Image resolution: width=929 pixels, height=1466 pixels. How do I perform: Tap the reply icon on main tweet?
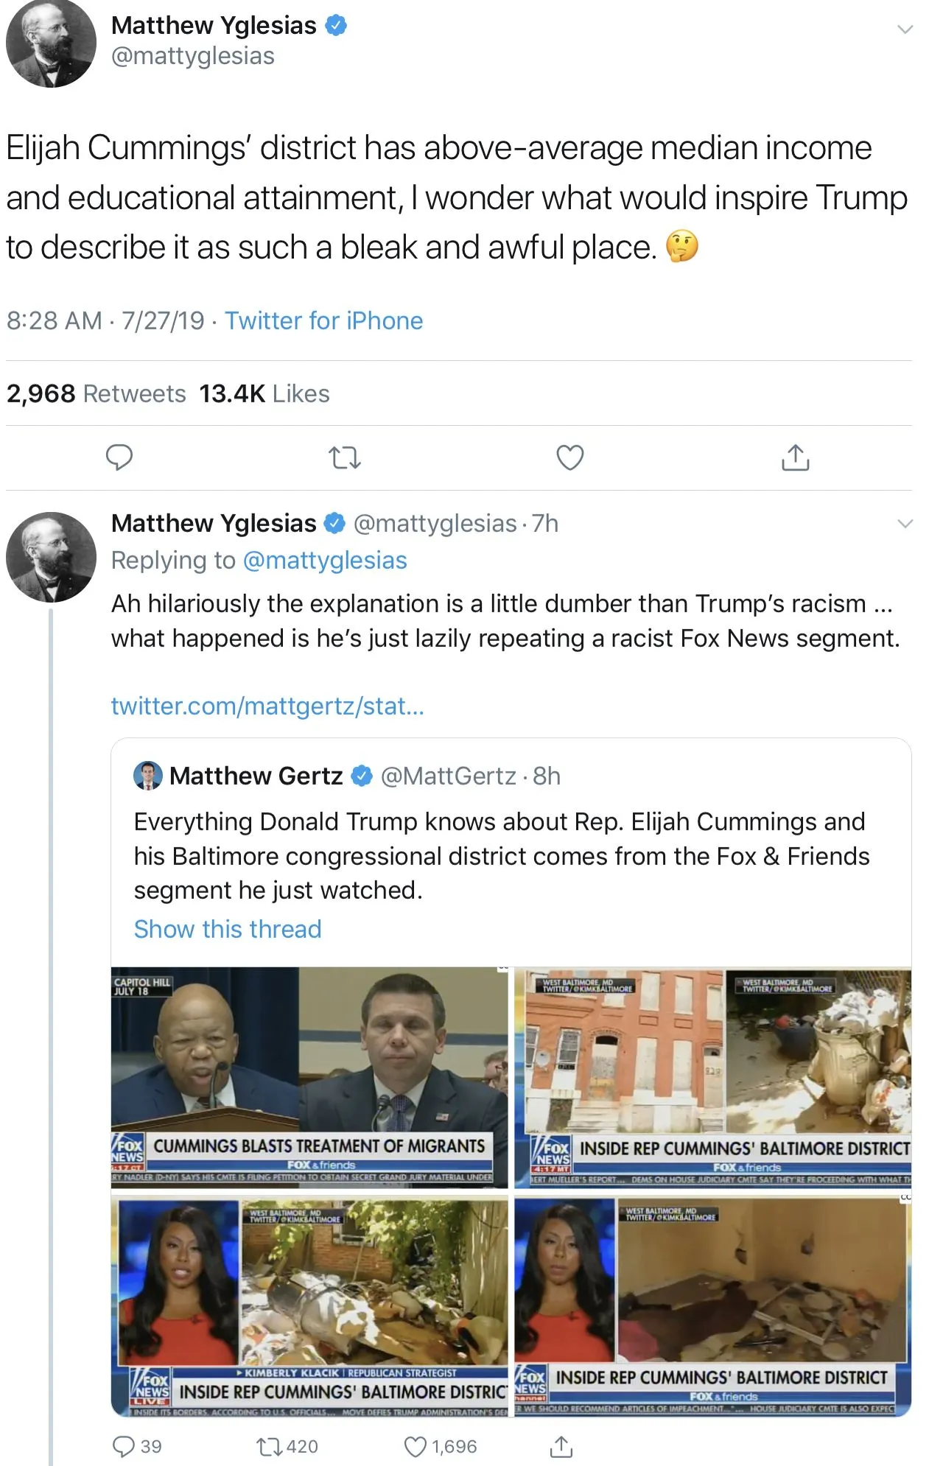point(119,457)
